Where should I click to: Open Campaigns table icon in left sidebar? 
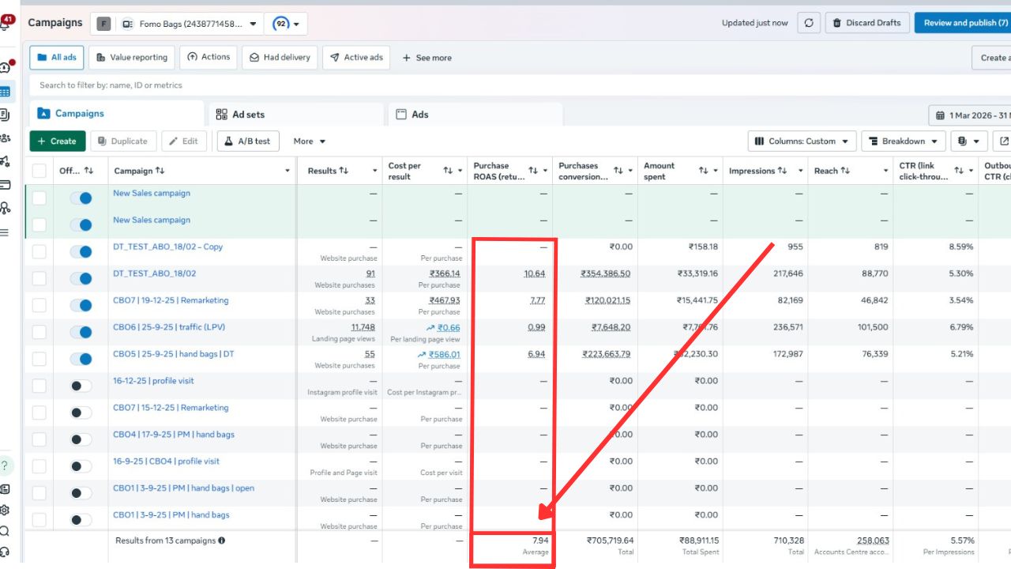[6, 92]
